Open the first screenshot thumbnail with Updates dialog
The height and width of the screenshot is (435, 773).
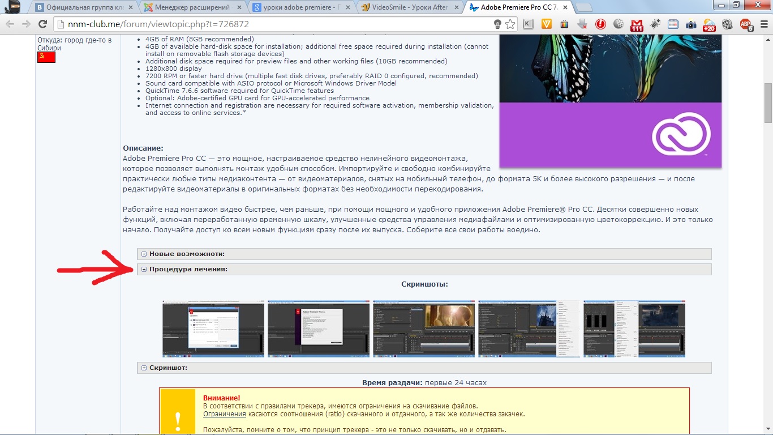point(213,329)
